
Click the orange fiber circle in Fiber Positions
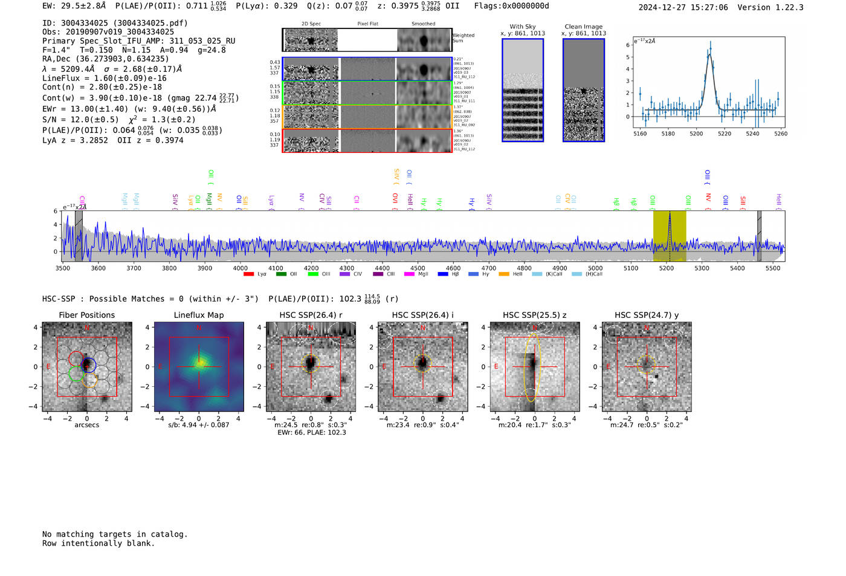[89, 380]
